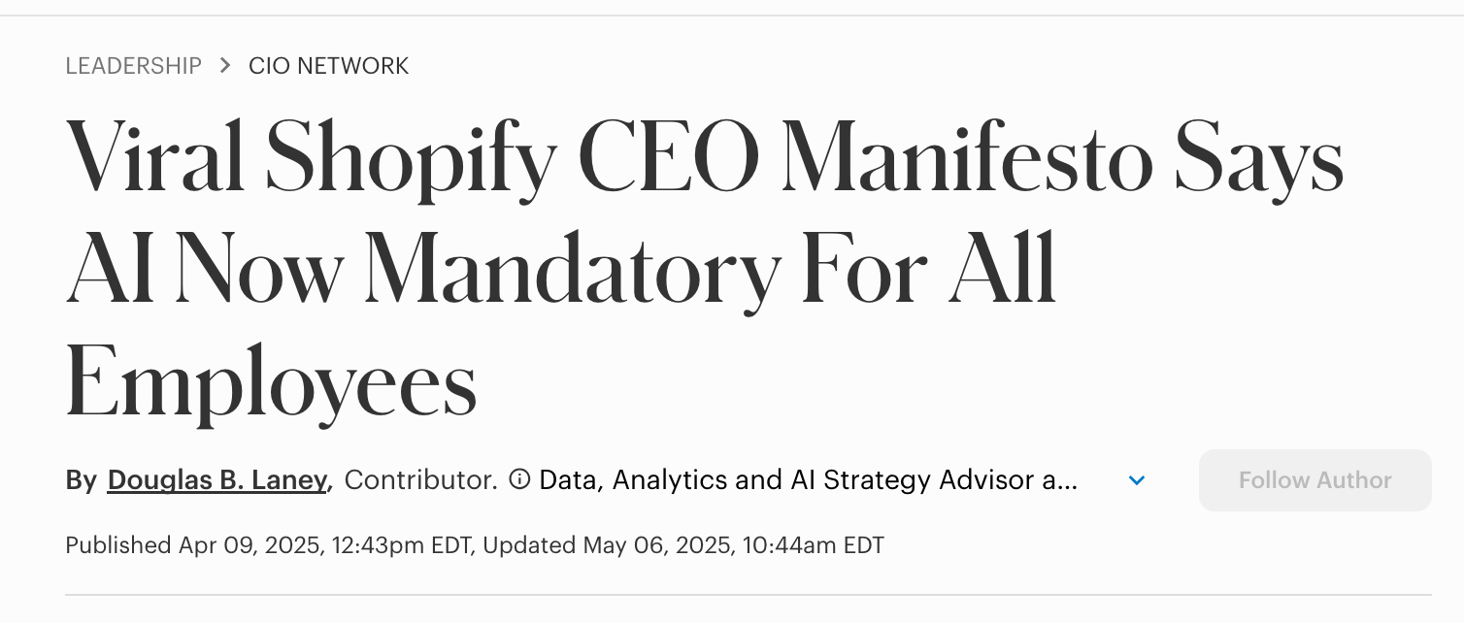Click the word "CEO" in the headline
The width and height of the screenshot is (1464, 623).
(x=670, y=155)
